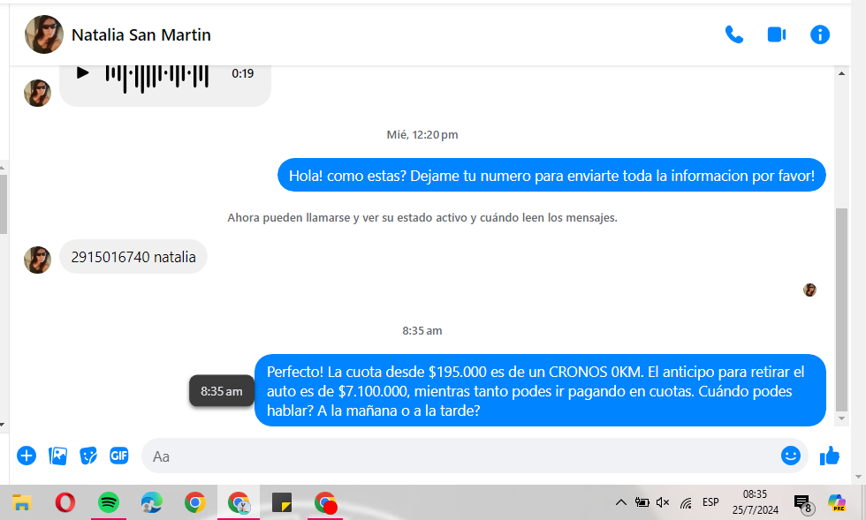Open more actions plus button
Viewport: 866px width, 520px height.
[x=27, y=456]
